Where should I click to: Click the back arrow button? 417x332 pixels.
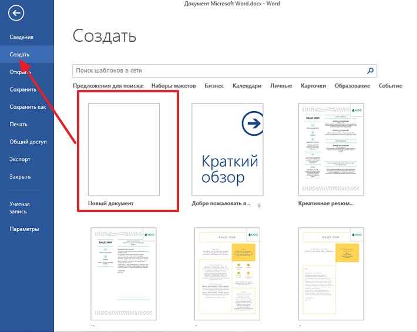[x=16, y=13]
